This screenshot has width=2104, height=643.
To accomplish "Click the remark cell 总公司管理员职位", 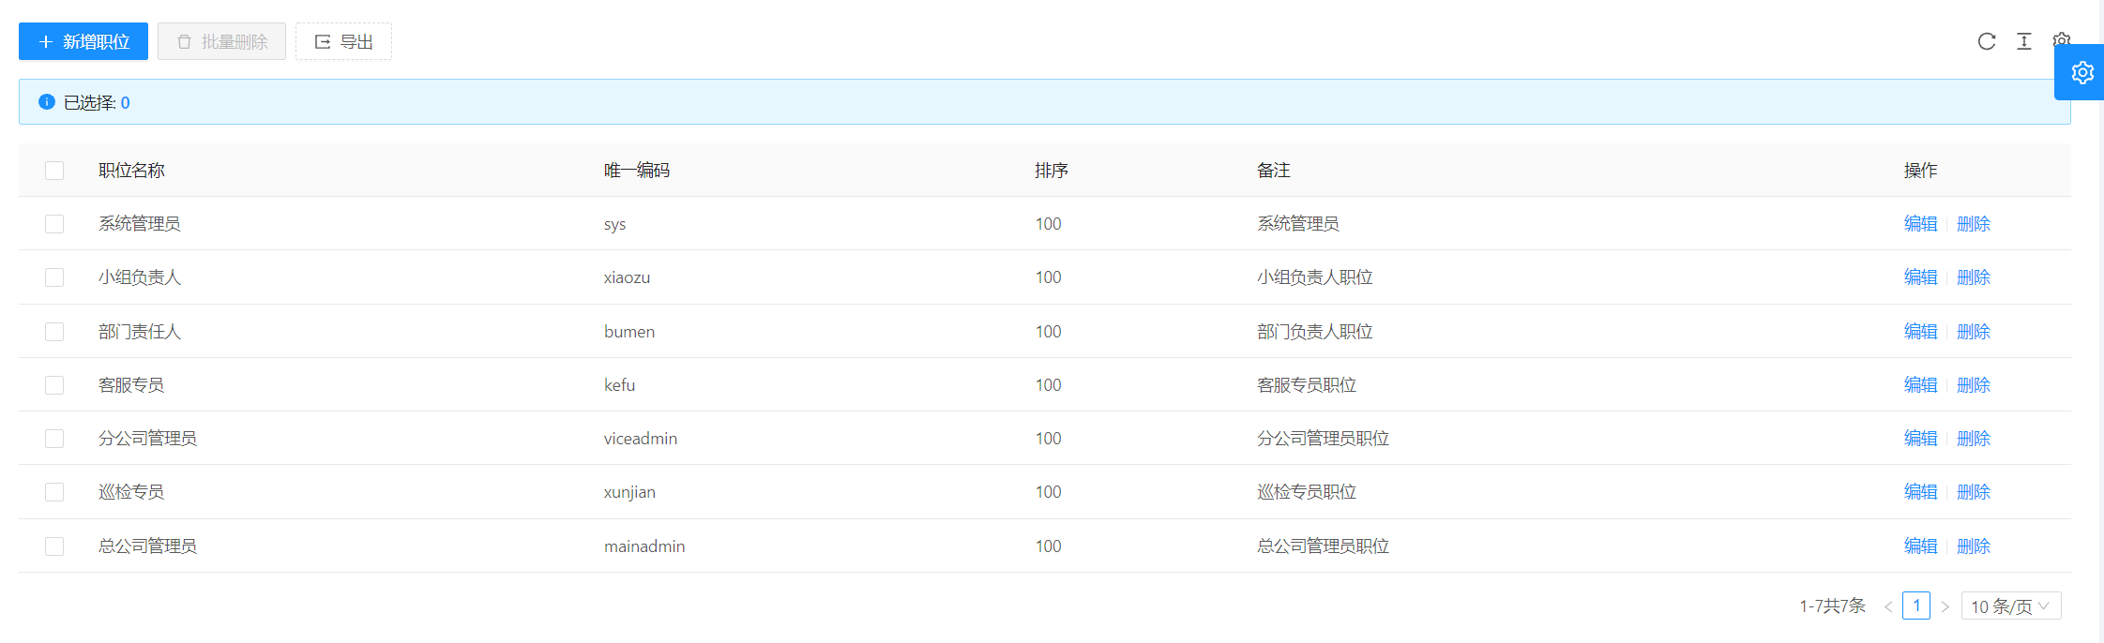I will pos(1323,546).
